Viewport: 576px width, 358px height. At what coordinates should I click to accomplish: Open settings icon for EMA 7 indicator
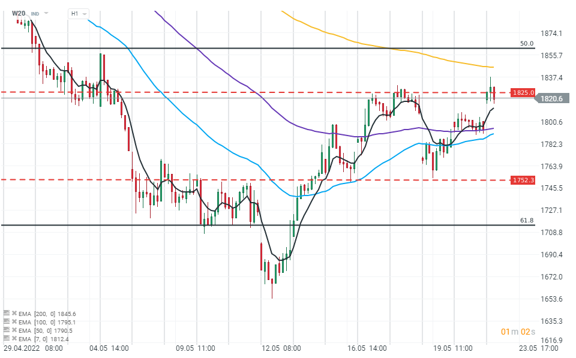point(7,339)
